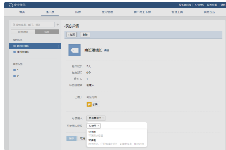The height and width of the screenshot is (150, 226).
Task: Click the plus icon beside search box
Action: click(58, 25)
